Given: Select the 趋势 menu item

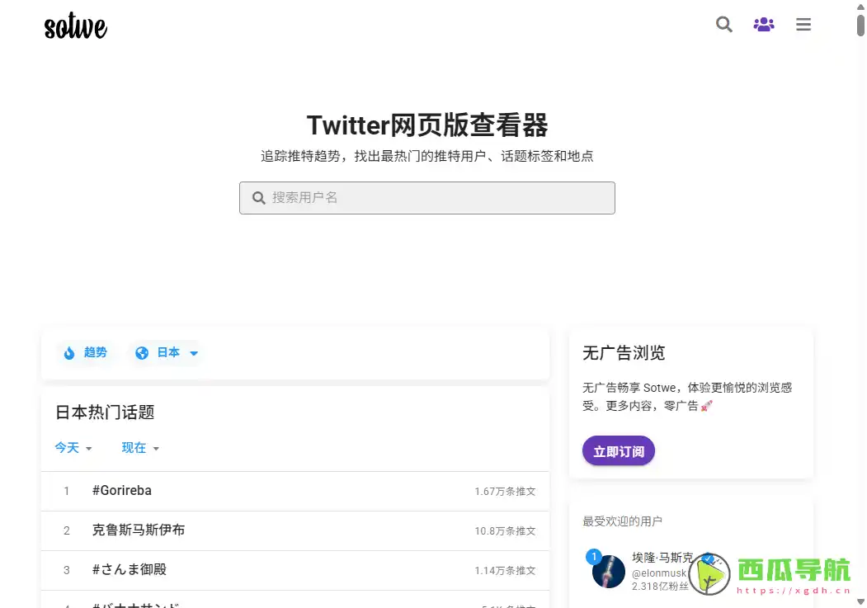Looking at the screenshot, I should click(x=95, y=352).
